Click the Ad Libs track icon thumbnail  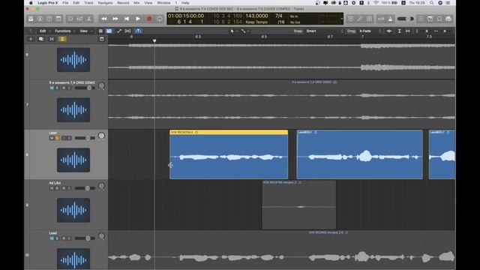coord(73,210)
